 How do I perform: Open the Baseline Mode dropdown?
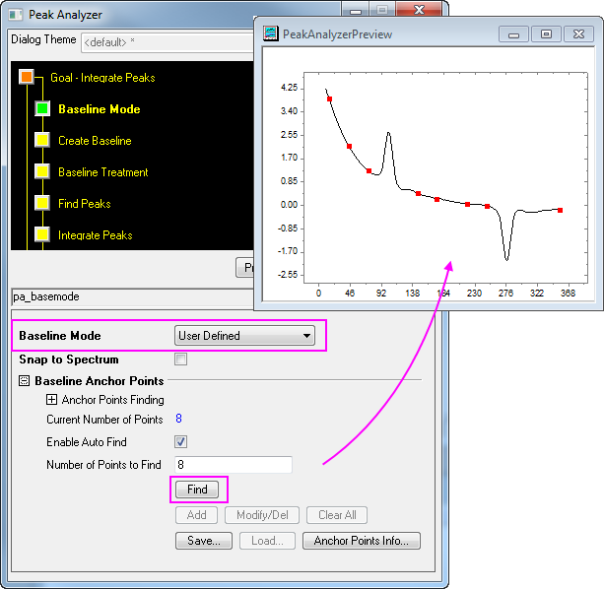[244, 336]
